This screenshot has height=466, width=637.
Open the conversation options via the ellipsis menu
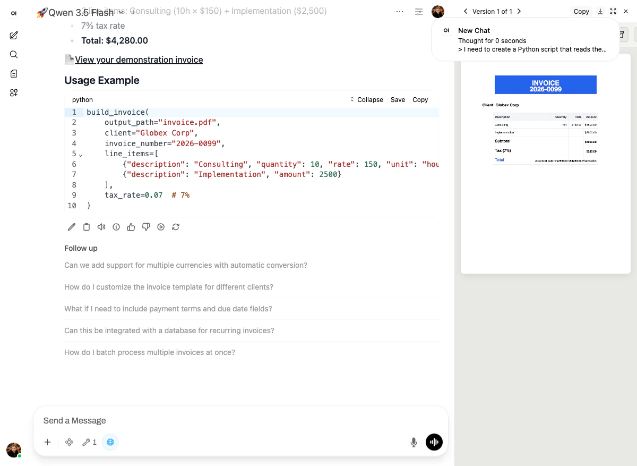[x=400, y=11]
